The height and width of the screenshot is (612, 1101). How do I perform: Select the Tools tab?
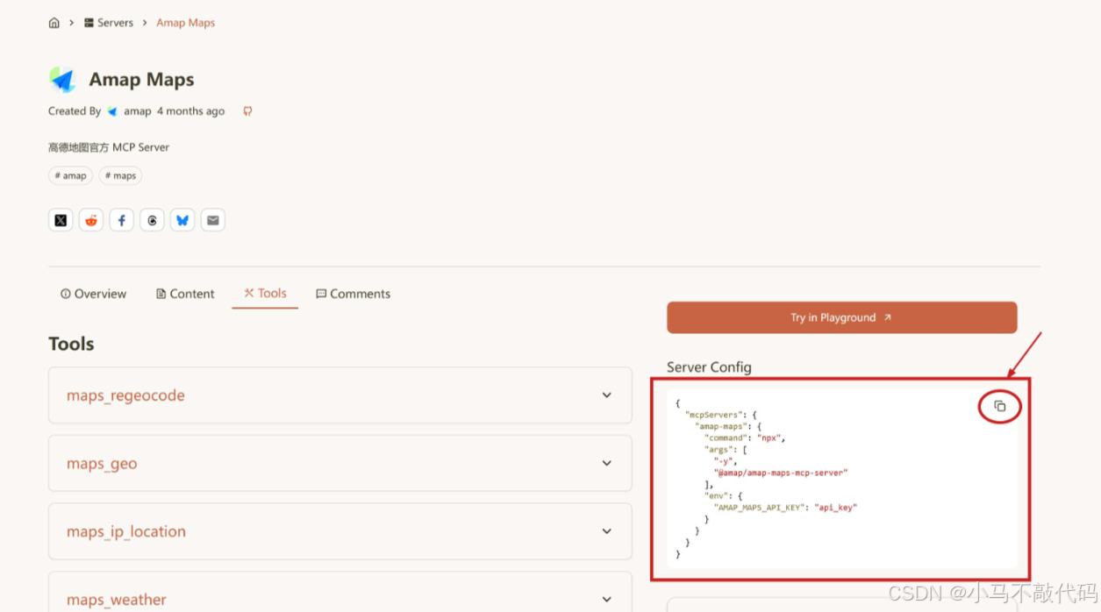(x=265, y=294)
